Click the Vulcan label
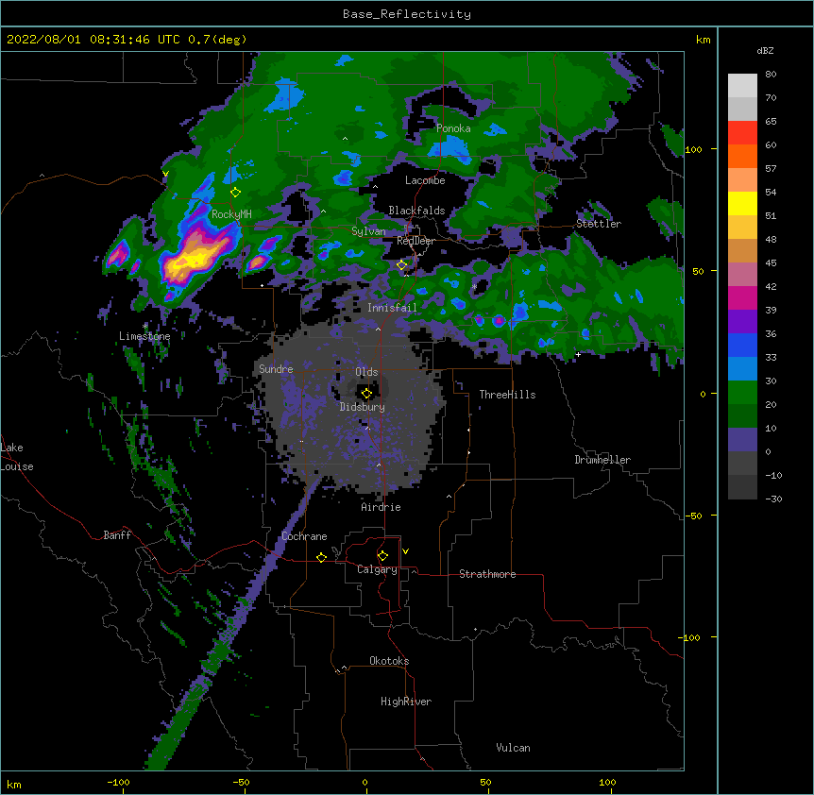The width and height of the screenshot is (814, 795). 513,748
